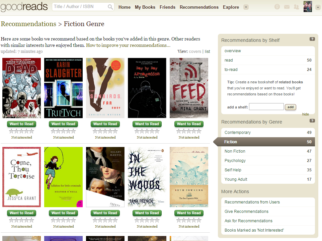Open My Books

[145, 7]
